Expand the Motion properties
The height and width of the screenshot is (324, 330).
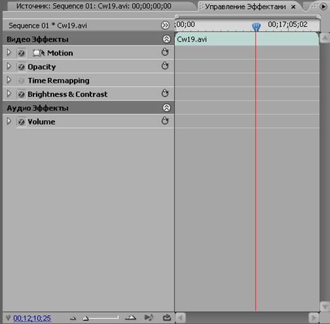tap(9, 53)
